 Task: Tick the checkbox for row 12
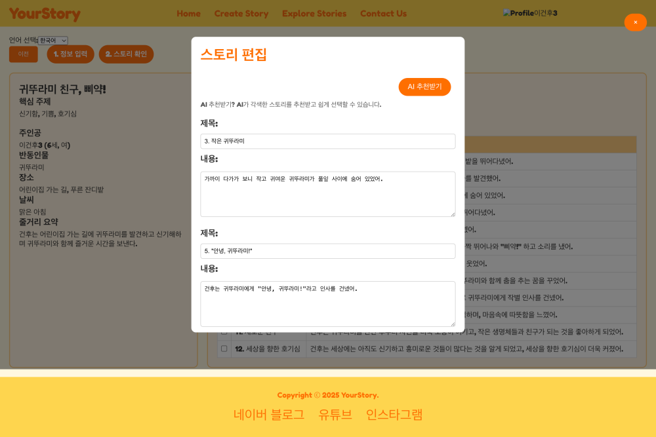pyautogui.click(x=224, y=349)
